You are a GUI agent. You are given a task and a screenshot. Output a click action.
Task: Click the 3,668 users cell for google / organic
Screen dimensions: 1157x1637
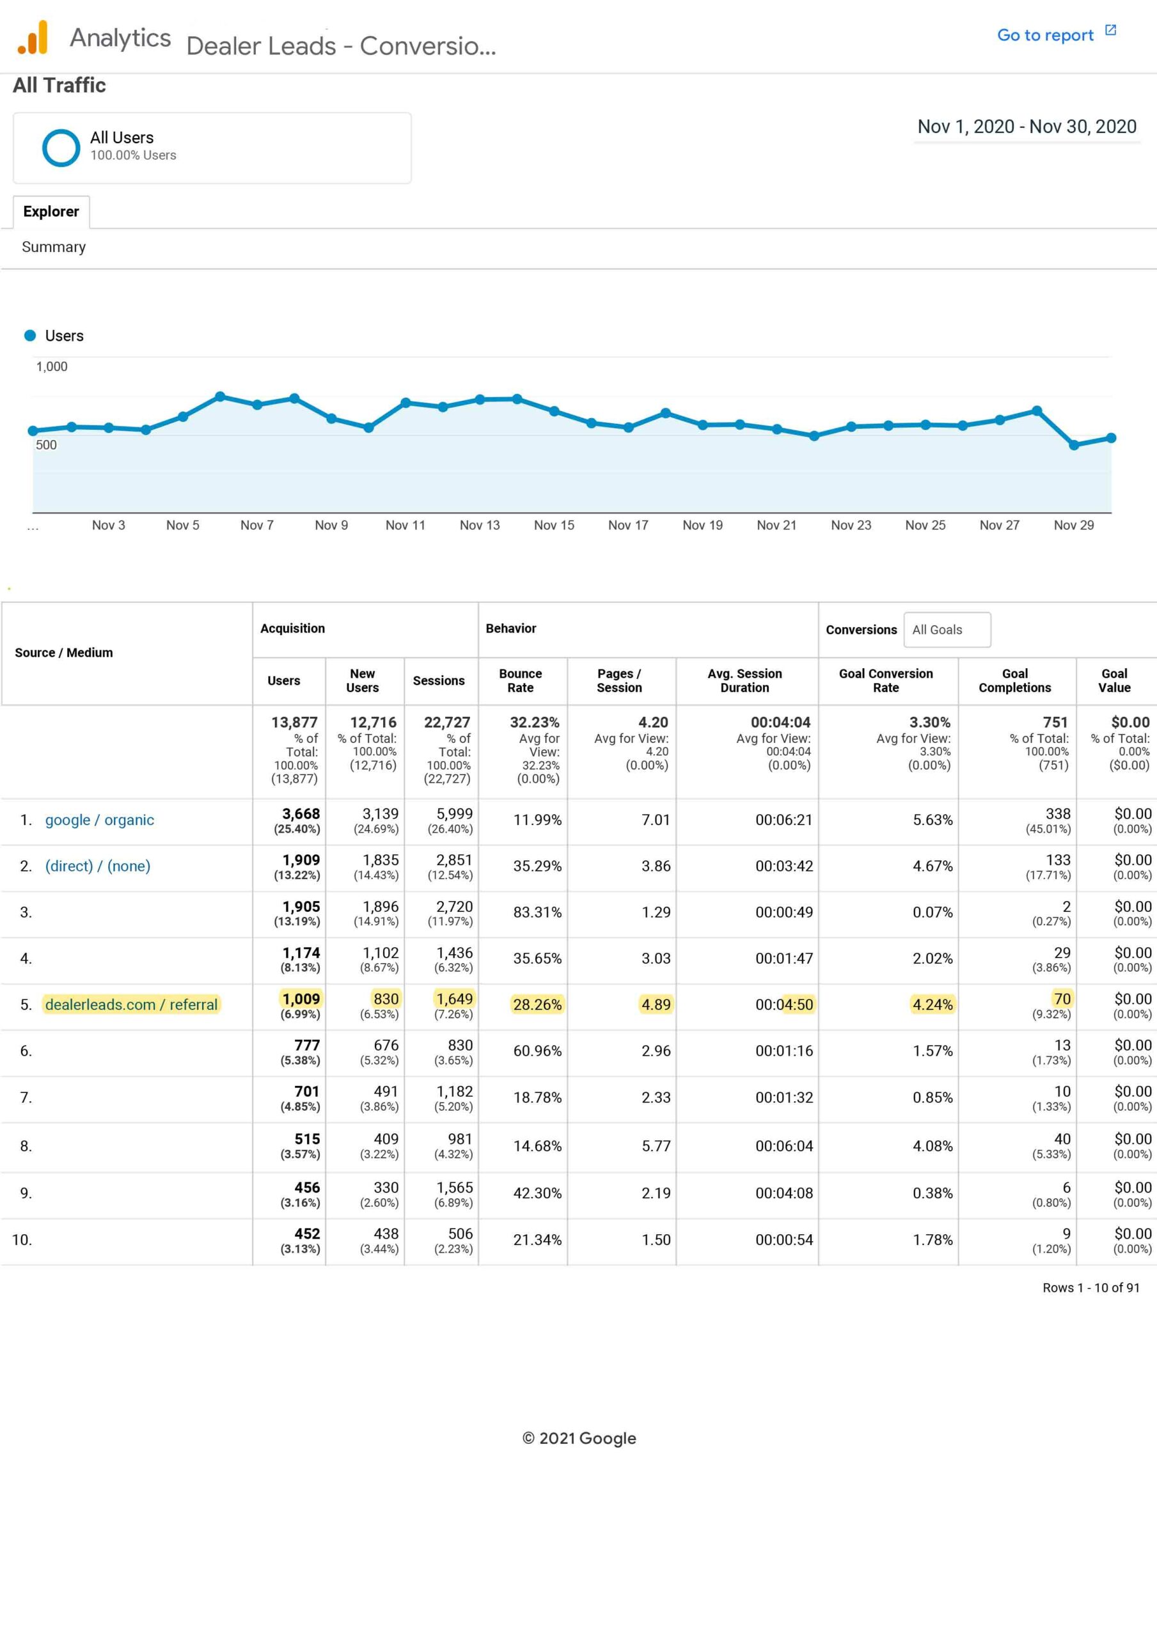[x=301, y=814]
